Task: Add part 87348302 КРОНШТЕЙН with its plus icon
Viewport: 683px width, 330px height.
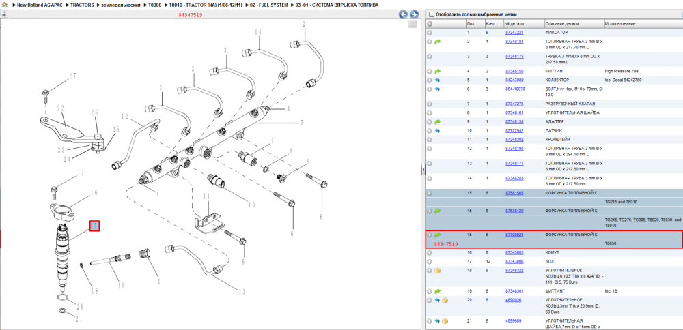Action: tap(430, 140)
